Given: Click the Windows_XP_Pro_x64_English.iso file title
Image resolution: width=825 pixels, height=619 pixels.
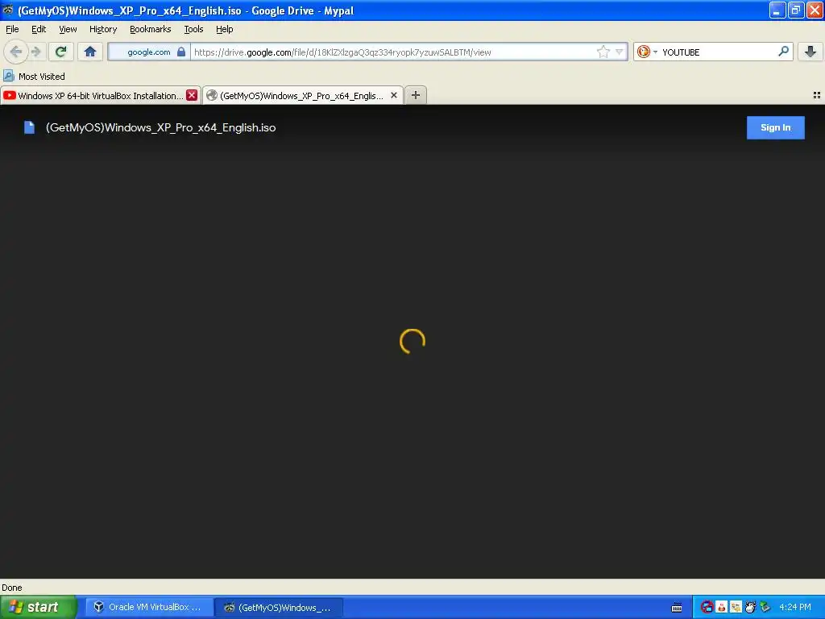Looking at the screenshot, I should coord(160,127).
